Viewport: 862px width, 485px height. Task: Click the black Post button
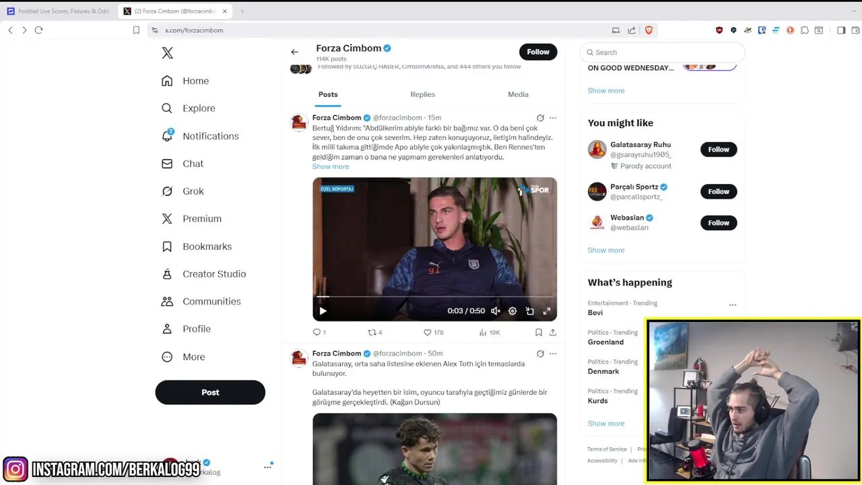(210, 392)
